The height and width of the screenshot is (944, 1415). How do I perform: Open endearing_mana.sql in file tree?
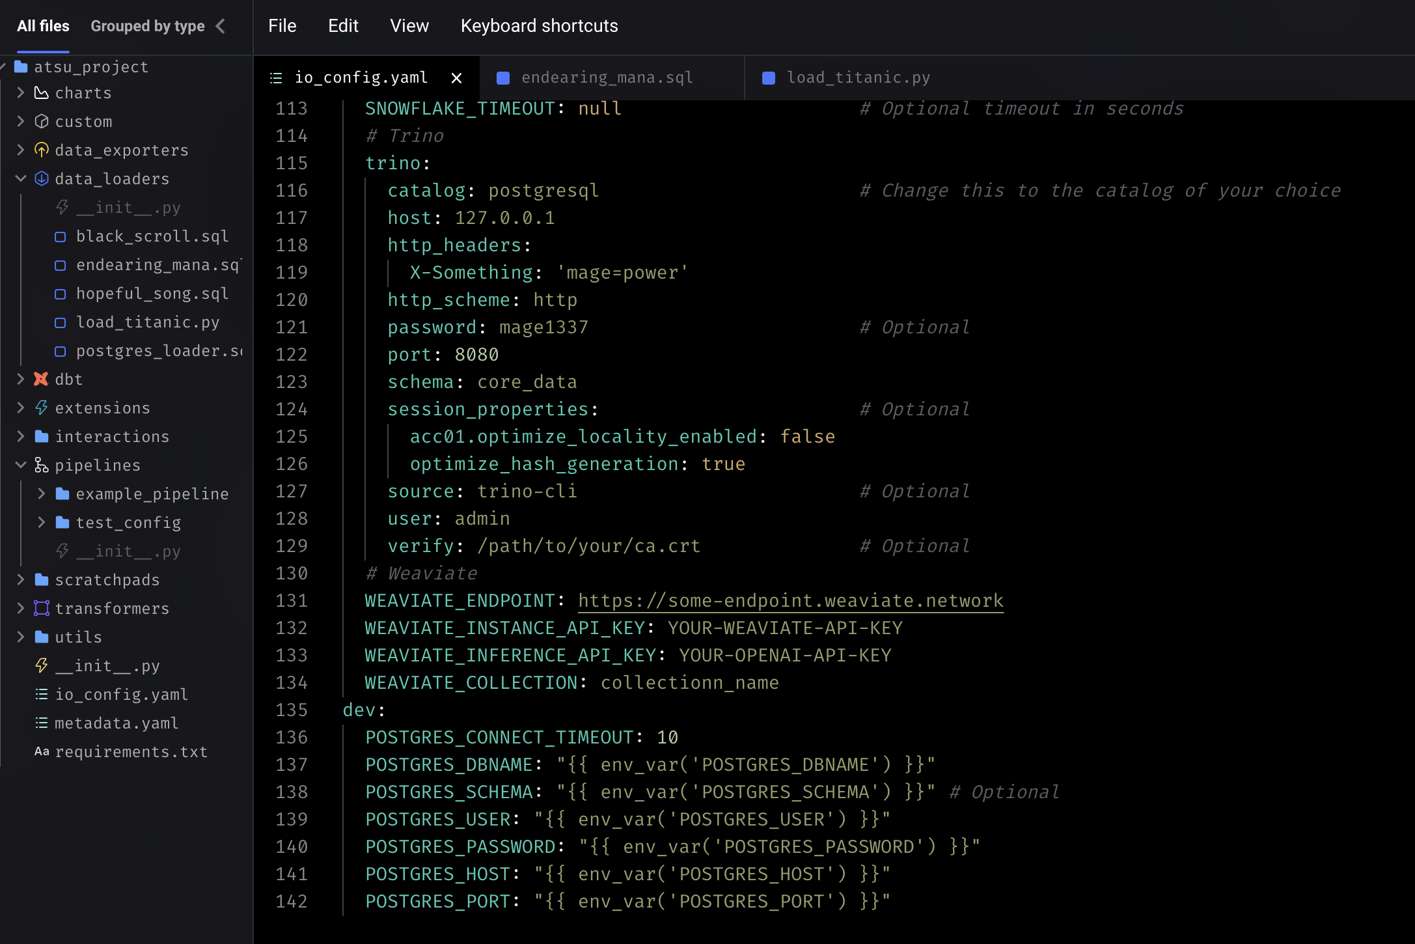pyautogui.click(x=158, y=266)
